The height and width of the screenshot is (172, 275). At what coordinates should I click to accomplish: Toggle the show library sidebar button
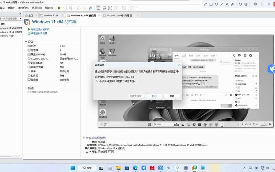99,8
